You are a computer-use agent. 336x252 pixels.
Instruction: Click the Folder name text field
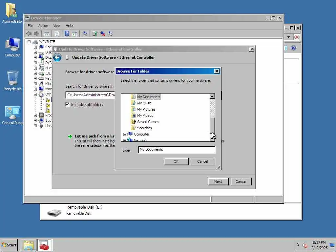pyautogui.click(x=177, y=150)
